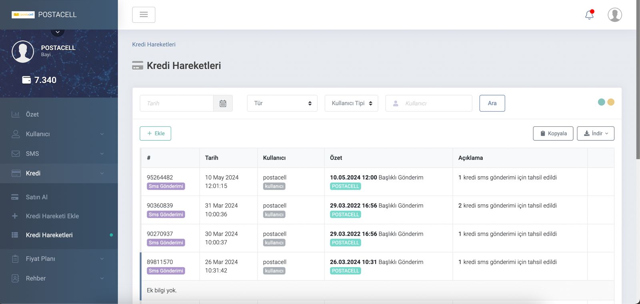Open the Rehber menu item
Screen dimensions: 640x304
59,278
